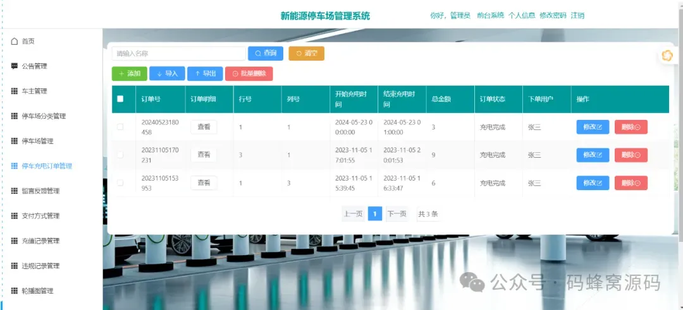
Task: Click the grid icon beside 充值记录管理
Action: [x=15, y=241]
